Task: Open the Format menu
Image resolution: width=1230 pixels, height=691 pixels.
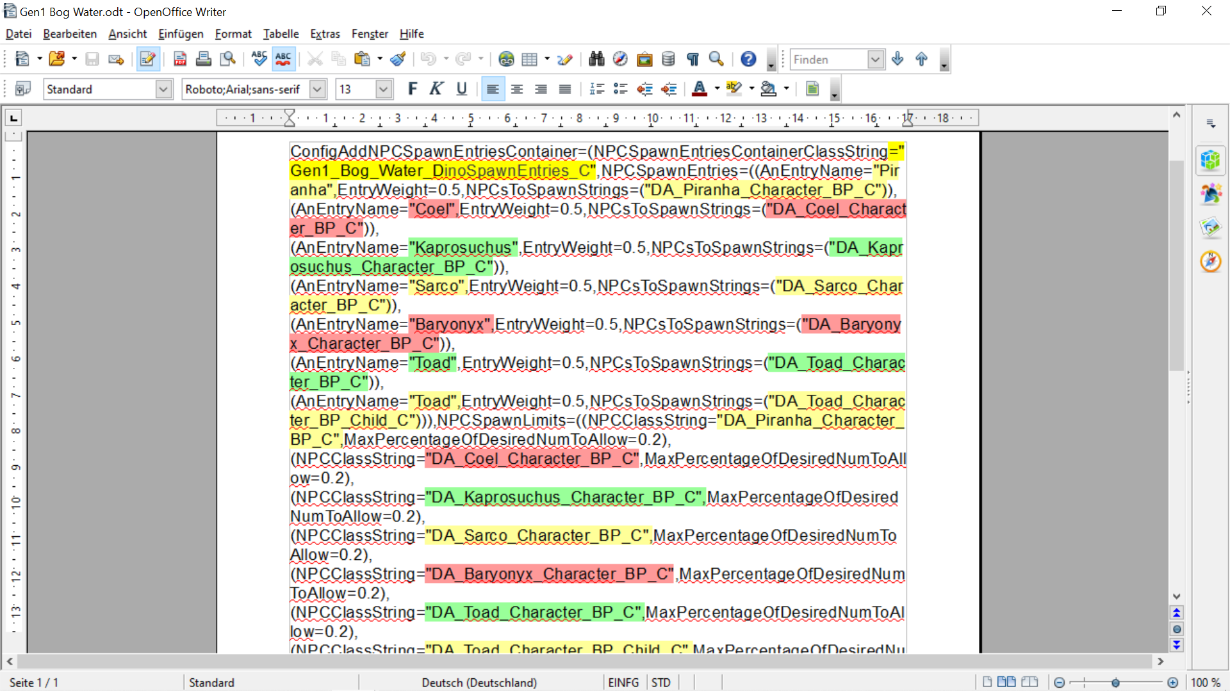Action: (233, 34)
